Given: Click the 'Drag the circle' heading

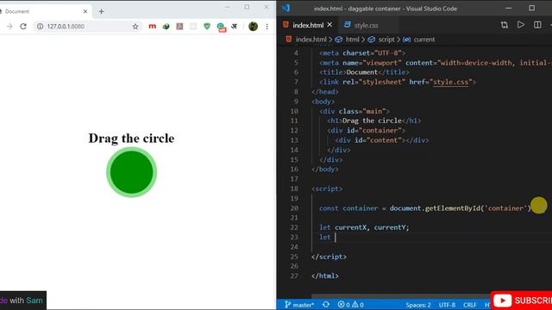Looking at the screenshot, I should click(x=131, y=138).
